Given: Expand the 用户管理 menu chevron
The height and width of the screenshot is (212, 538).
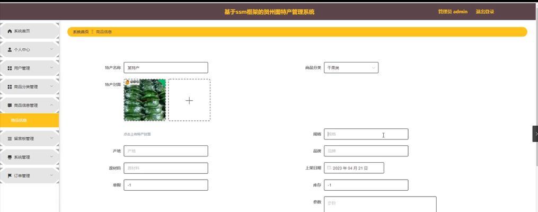Looking at the screenshot, I should point(51,68).
